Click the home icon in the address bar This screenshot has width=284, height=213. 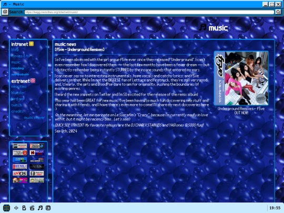click(x=5, y=12)
